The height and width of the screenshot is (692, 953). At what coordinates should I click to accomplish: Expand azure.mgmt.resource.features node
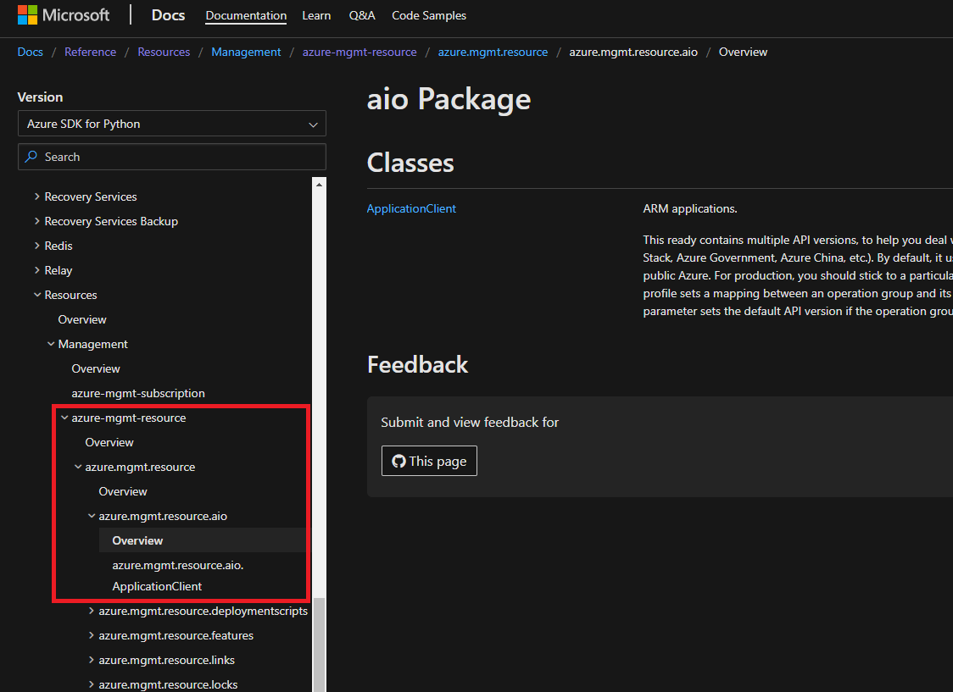tap(92, 635)
